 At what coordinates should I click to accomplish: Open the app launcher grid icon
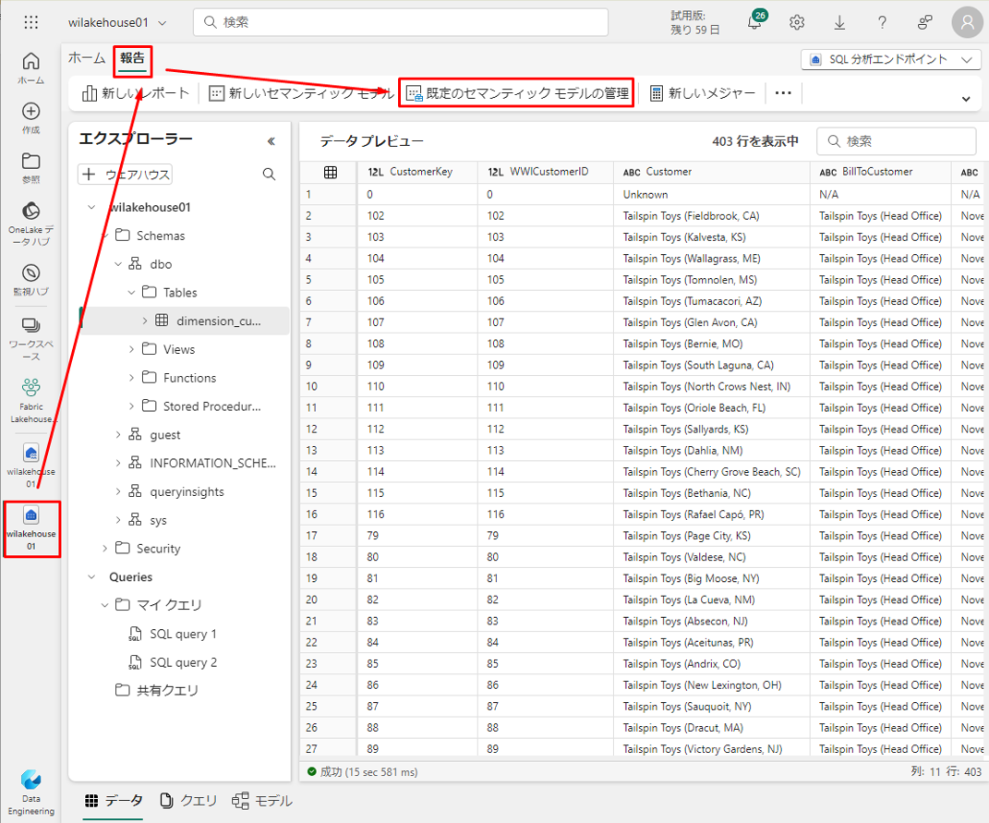tap(30, 22)
